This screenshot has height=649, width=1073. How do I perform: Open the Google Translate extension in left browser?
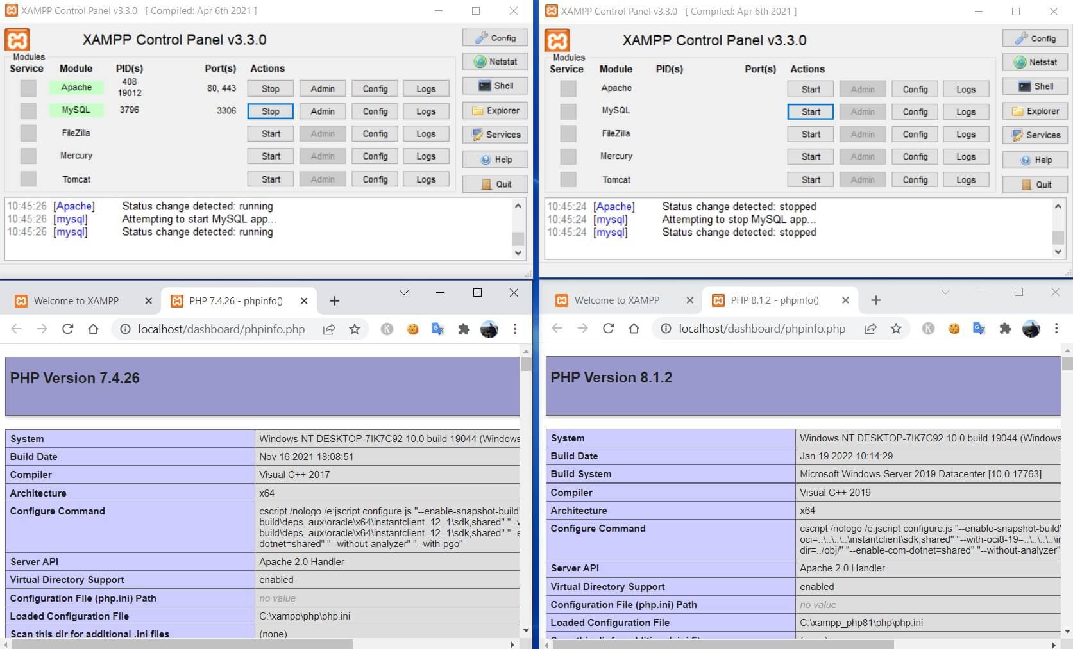pos(438,329)
